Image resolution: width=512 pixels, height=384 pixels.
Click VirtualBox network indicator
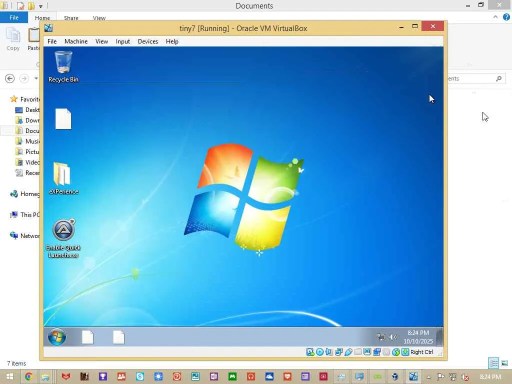tap(338, 352)
